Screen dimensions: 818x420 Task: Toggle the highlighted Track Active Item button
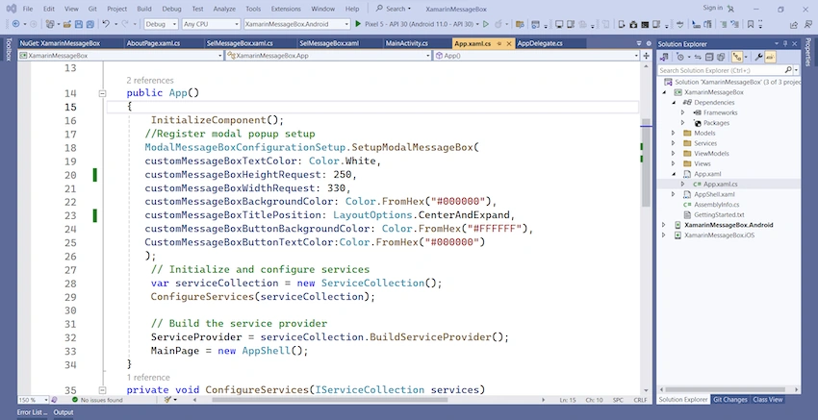(736, 57)
